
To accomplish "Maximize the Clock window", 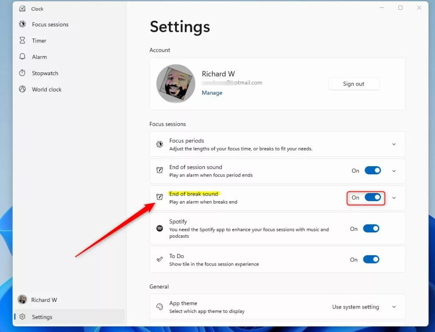I will pos(400,8).
